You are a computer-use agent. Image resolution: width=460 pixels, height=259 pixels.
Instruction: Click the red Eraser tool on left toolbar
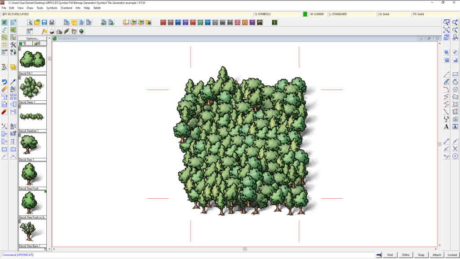tap(4, 89)
